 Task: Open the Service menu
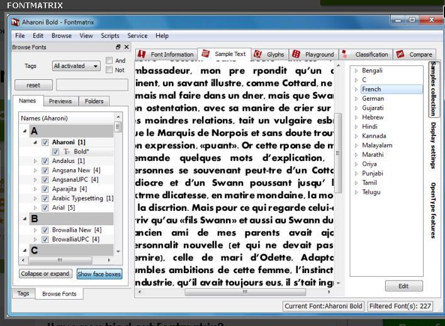pyautogui.click(x=137, y=35)
